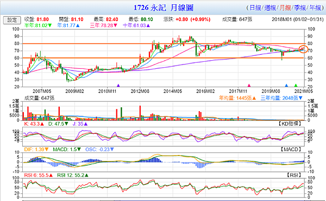Click the 年 81.77 moving average label
The width and height of the screenshot is (326, 201).
[68, 25]
